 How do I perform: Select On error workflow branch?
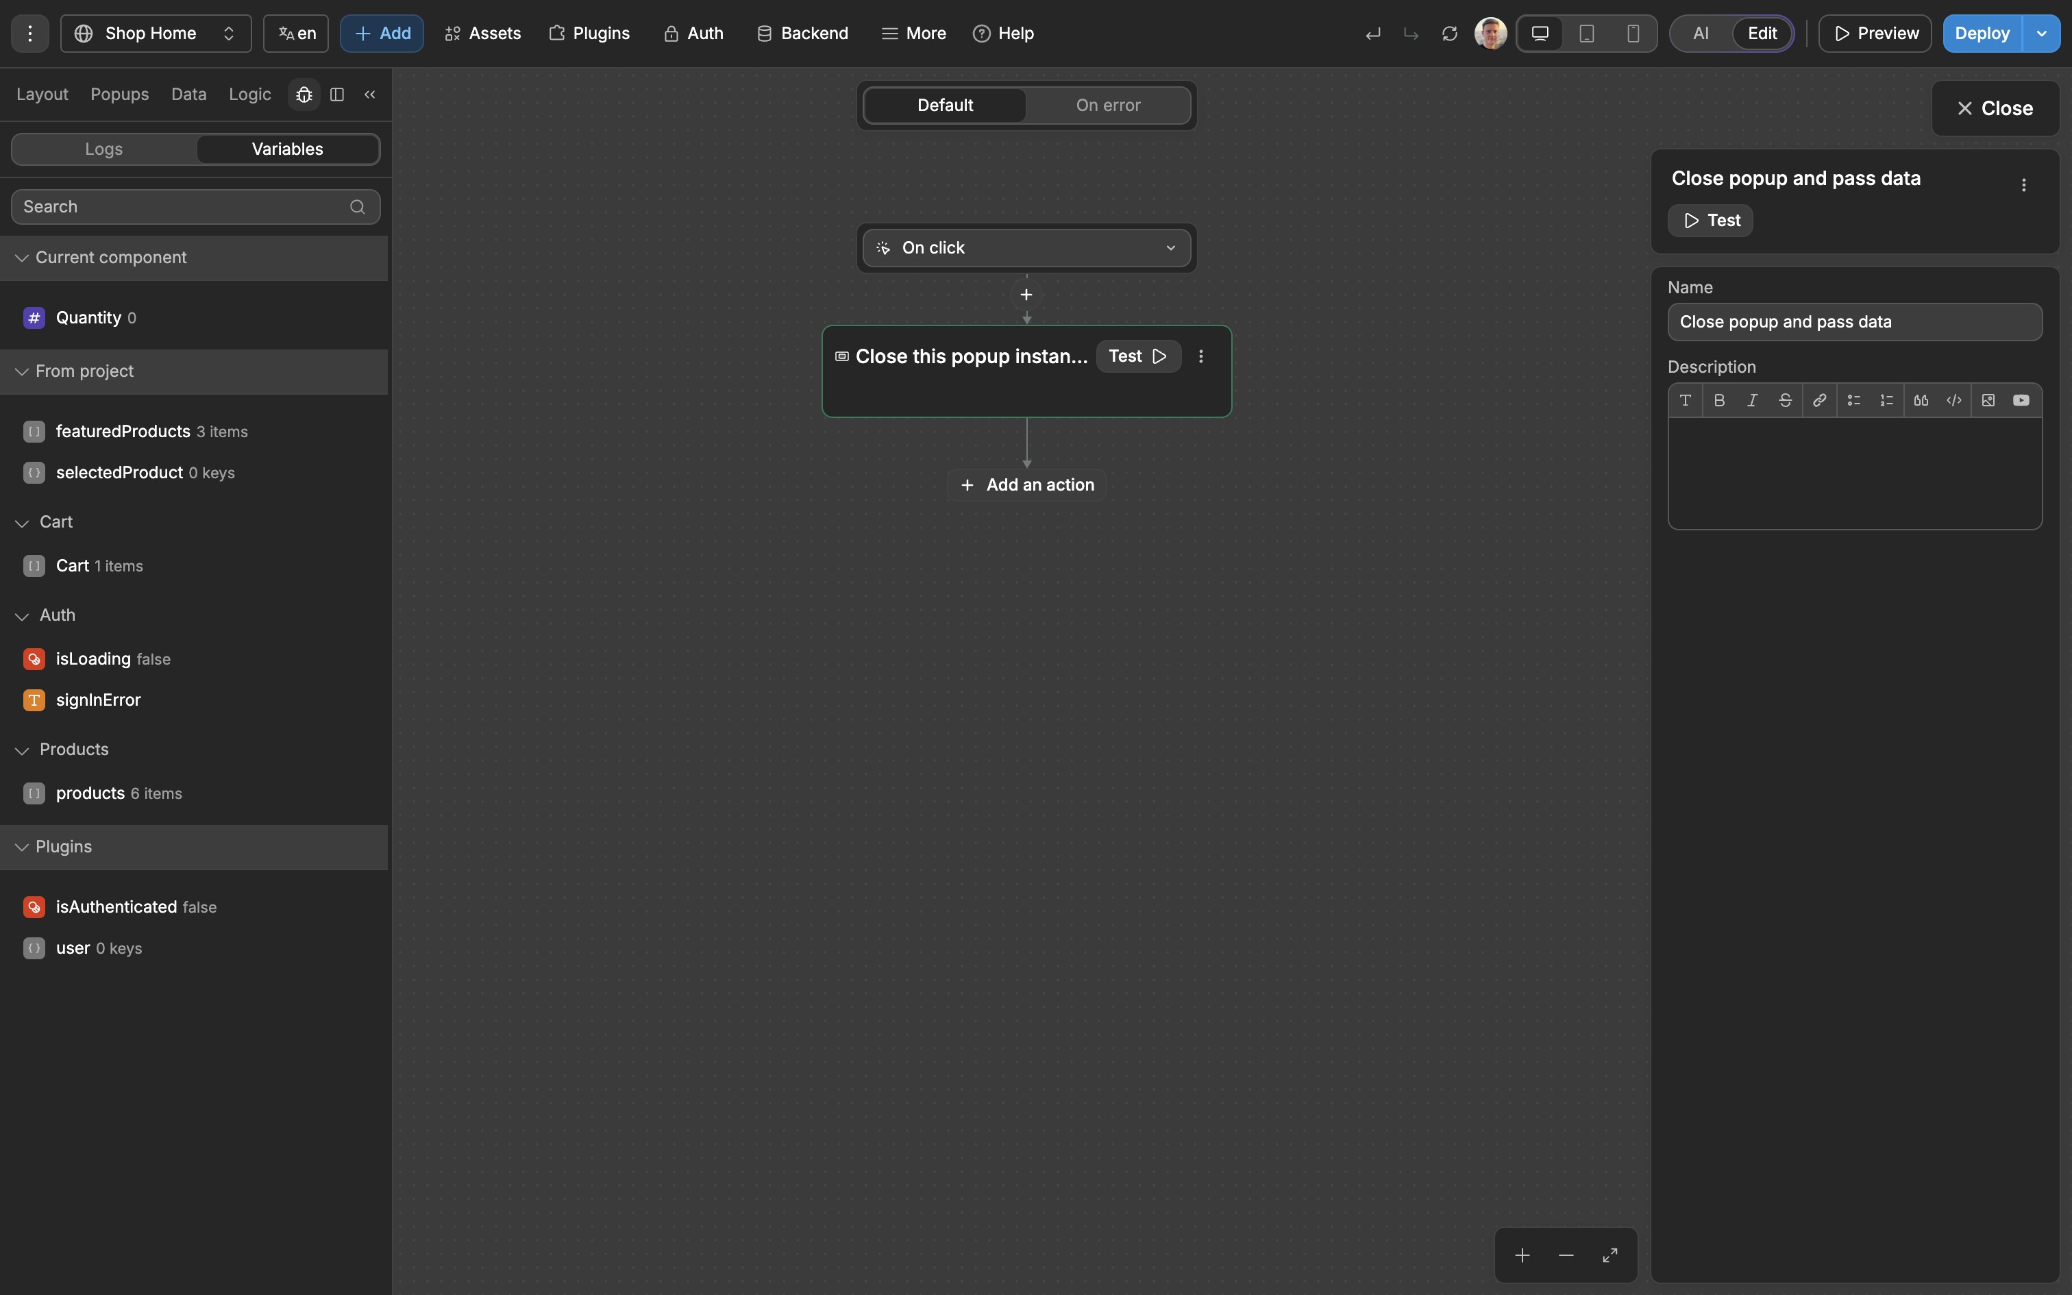[x=1108, y=106]
